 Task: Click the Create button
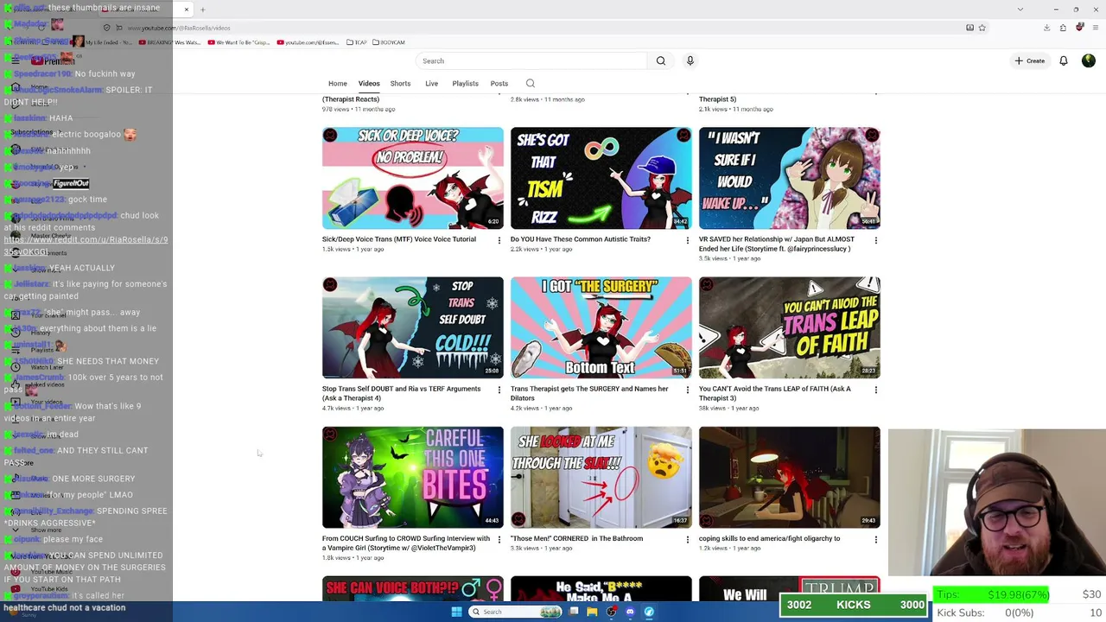point(1030,60)
